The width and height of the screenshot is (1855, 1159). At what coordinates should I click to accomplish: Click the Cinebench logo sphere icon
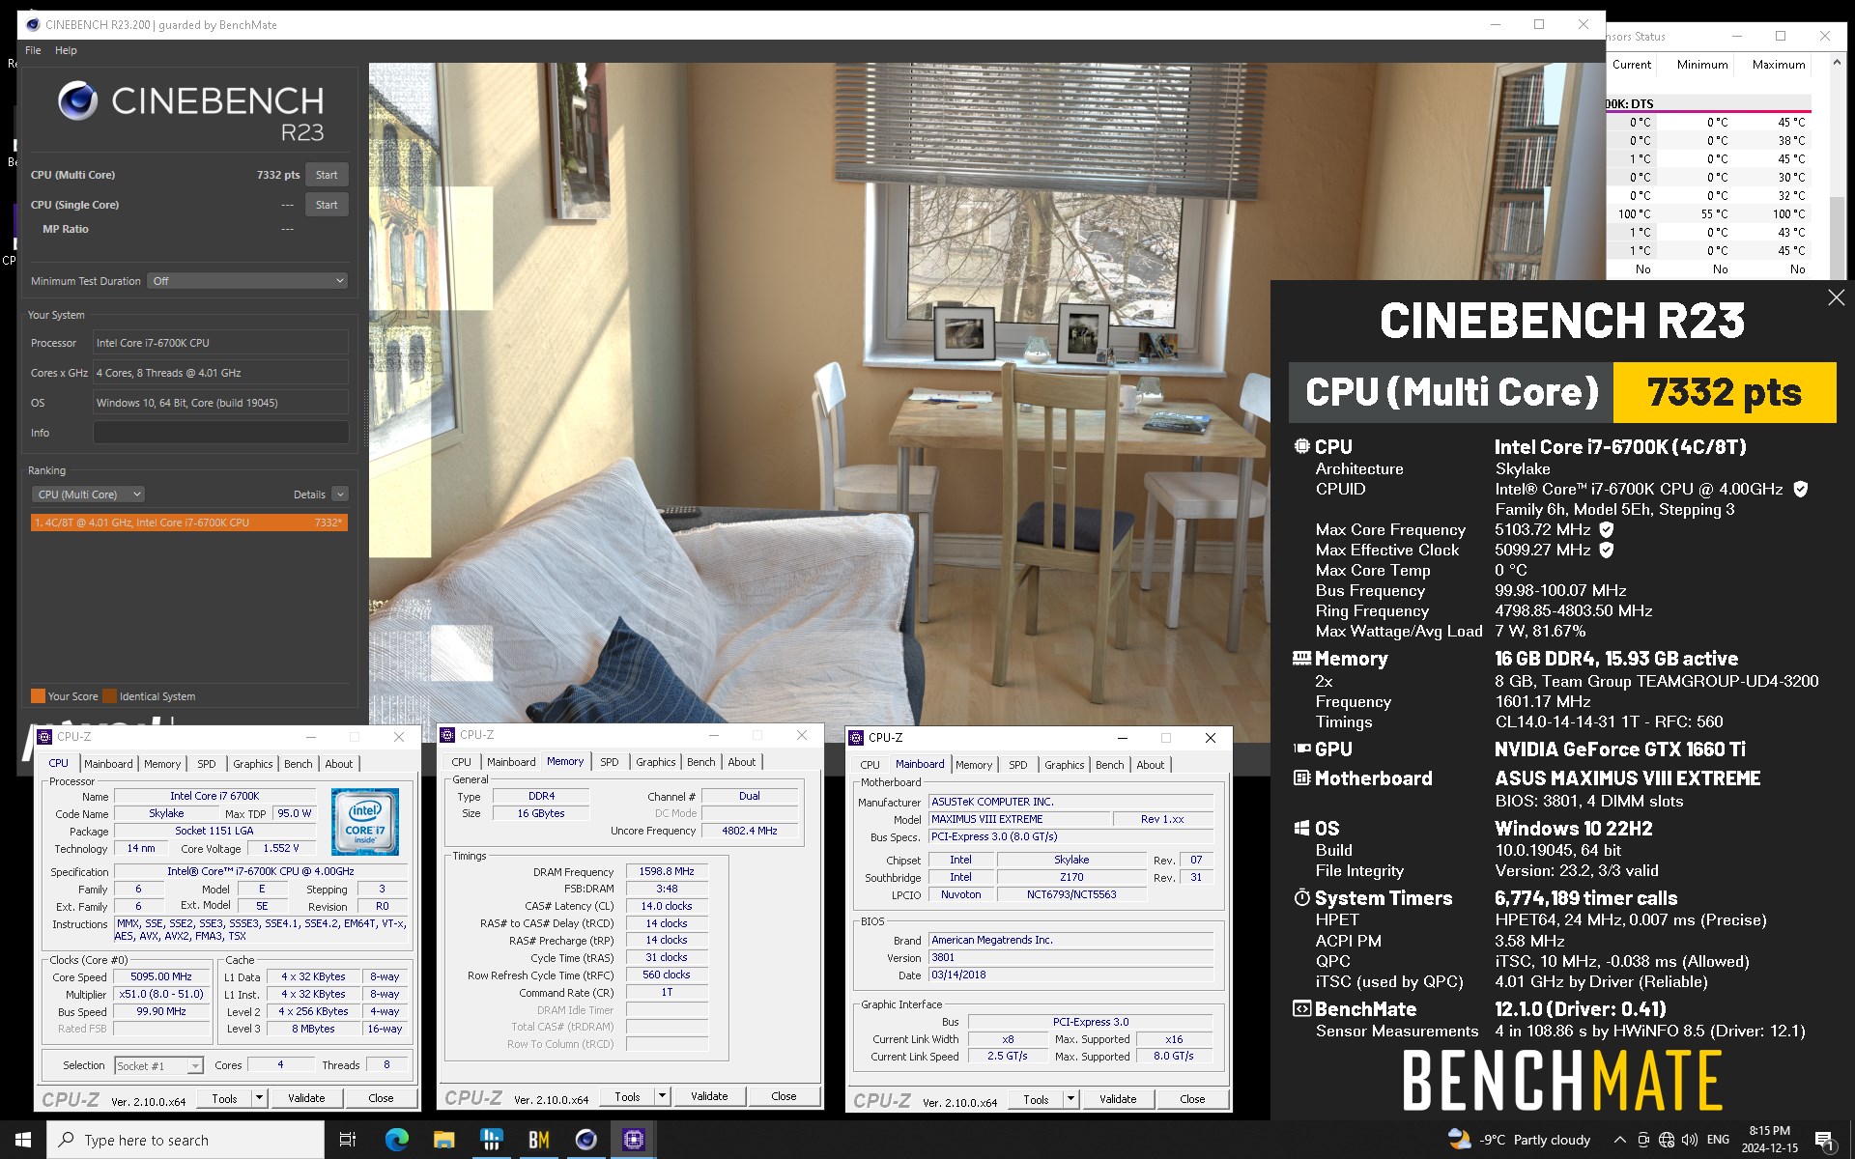(77, 100)
